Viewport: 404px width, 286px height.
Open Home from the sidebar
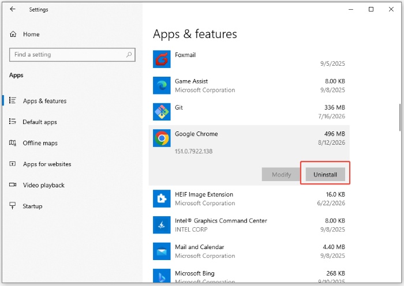click(31, 34)
